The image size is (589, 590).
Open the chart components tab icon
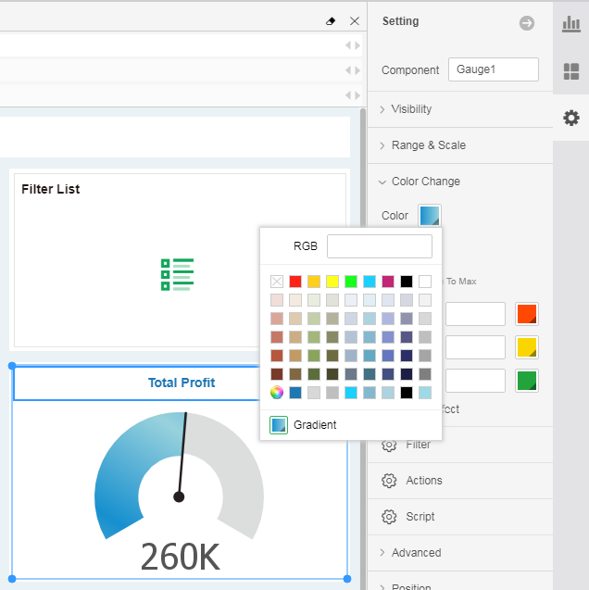click(571, 24)
